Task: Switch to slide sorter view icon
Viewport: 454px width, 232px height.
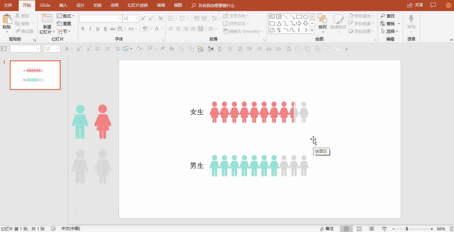Action: point(359,229)
